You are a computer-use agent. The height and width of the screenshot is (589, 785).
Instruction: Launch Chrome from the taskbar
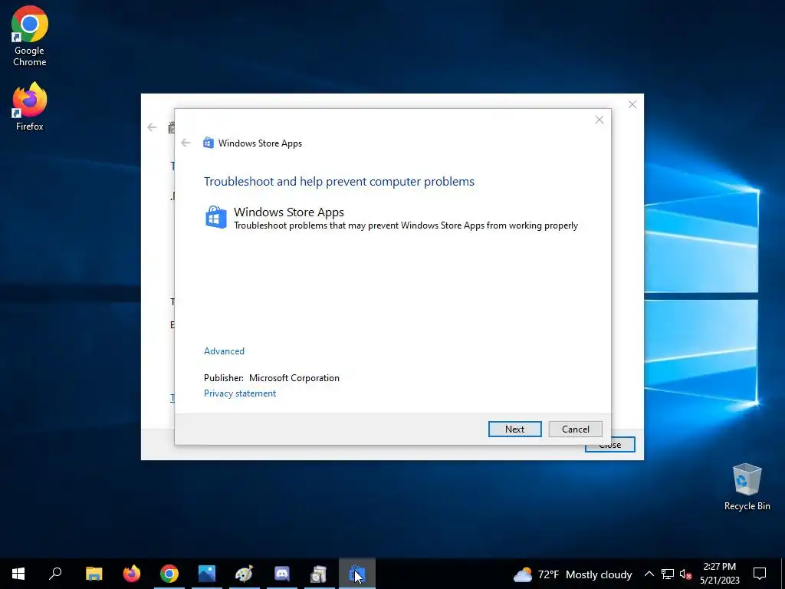169,574
